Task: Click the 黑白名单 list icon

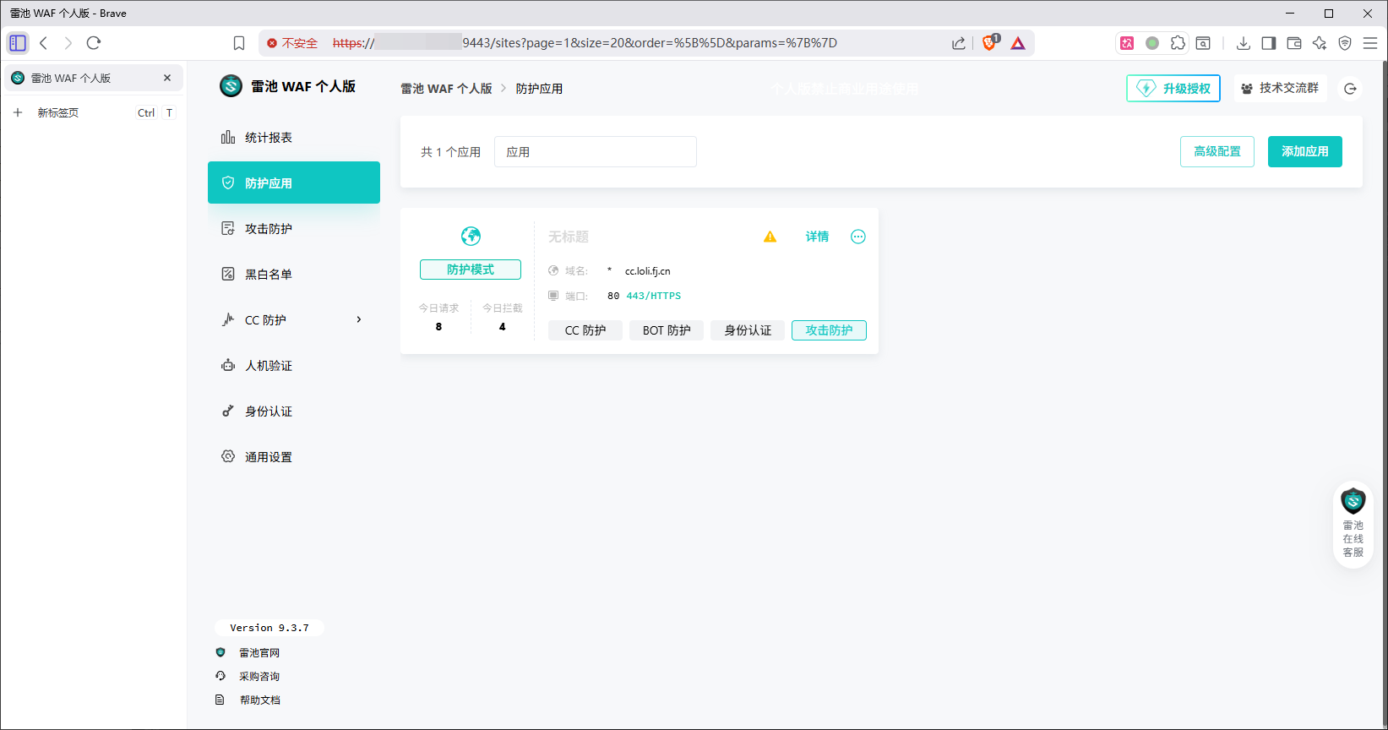Action: click(228, 274)
